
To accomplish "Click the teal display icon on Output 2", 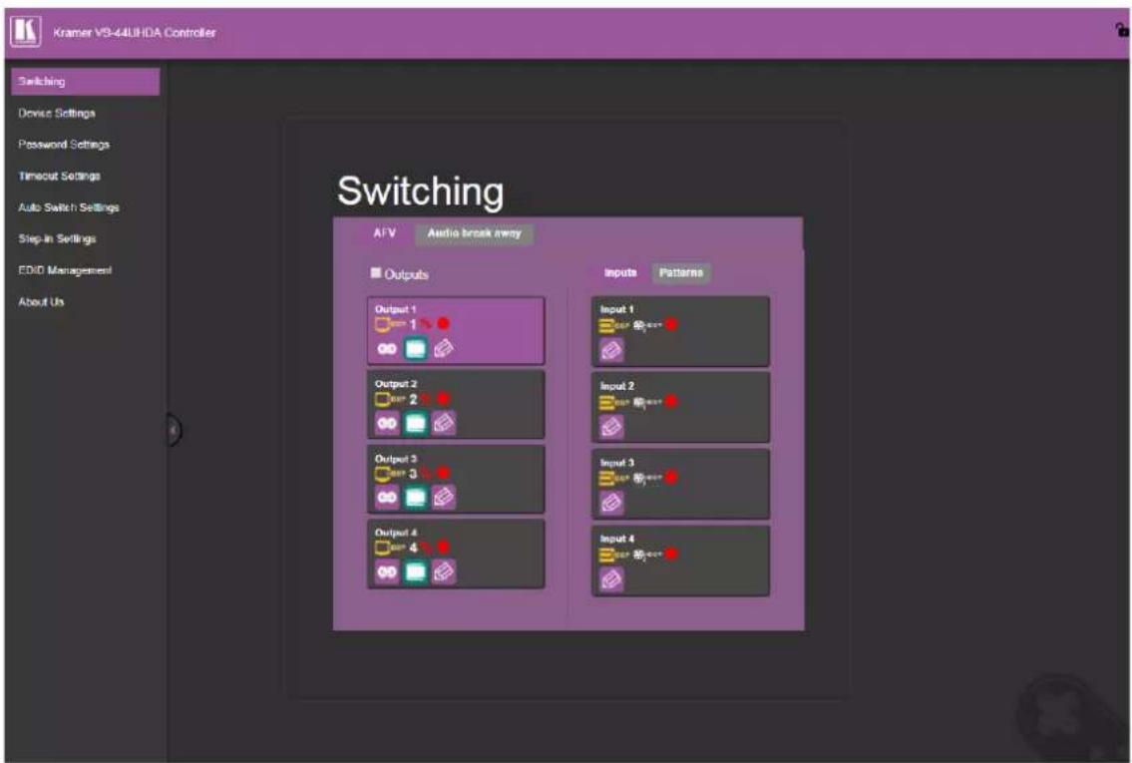I will [x=415, y=423].
